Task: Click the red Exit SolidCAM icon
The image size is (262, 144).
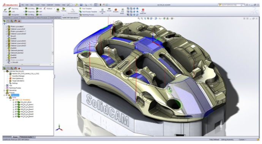Action: [143, 11]
